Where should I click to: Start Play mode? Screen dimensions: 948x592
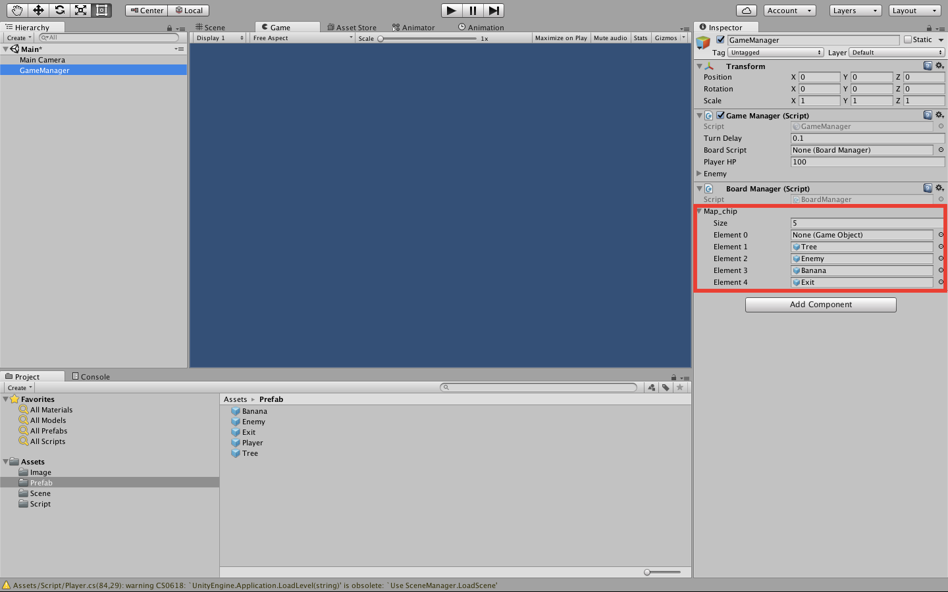click(x=451, y=11)
